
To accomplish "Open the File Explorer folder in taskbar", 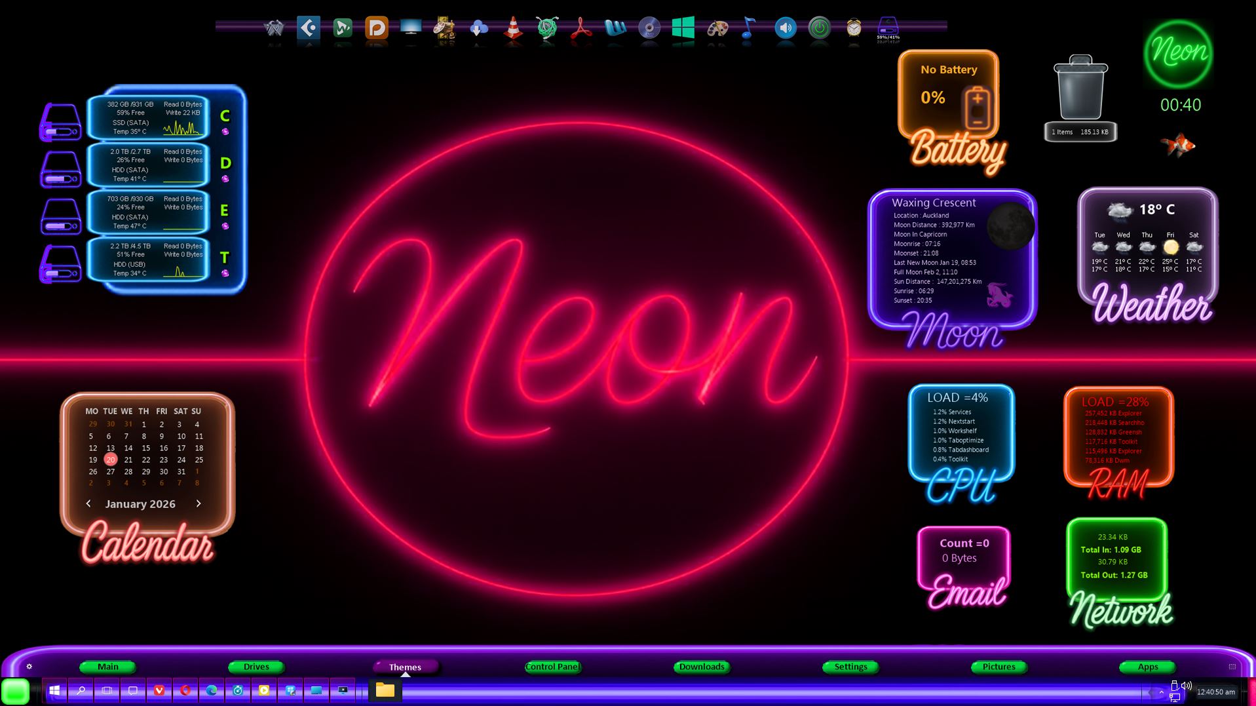I will click(x=385, y=690).
